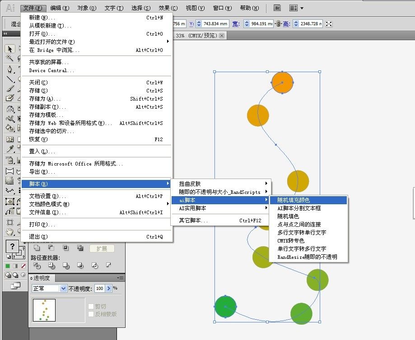Set fill to None with red-slash button
Image resolution: width=415 pixels, height=340 pixels.
(x=23, y=266)
